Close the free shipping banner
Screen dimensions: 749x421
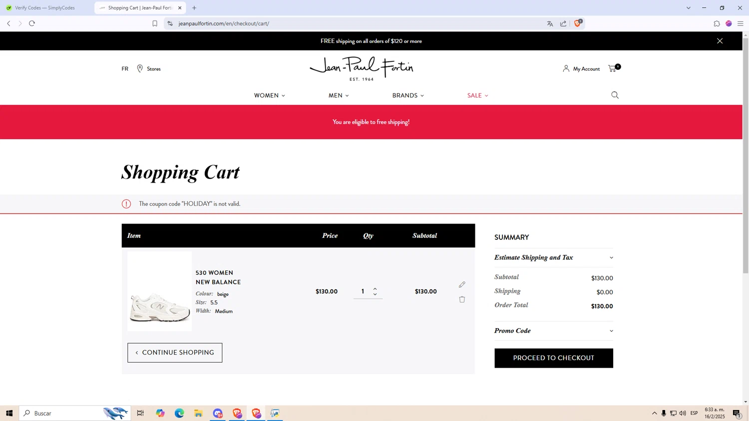720,41
